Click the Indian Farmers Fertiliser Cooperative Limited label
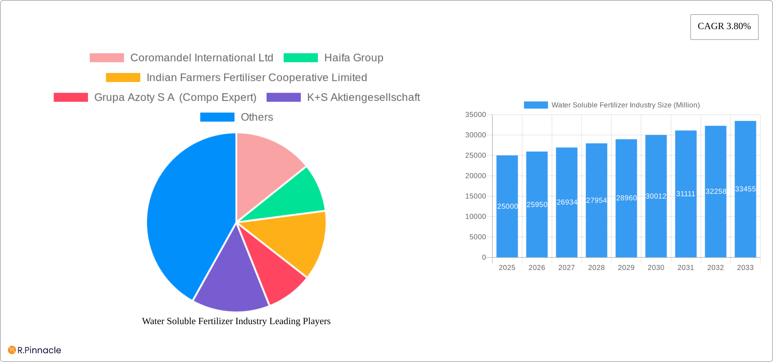This screenshot has width=773, height=362. (257, 77)
